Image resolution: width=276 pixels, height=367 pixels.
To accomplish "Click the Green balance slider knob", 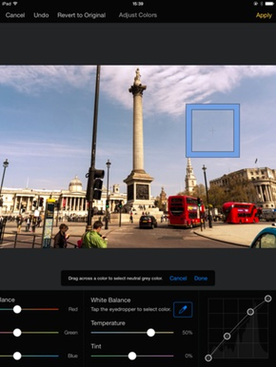I will coord(17,332).
